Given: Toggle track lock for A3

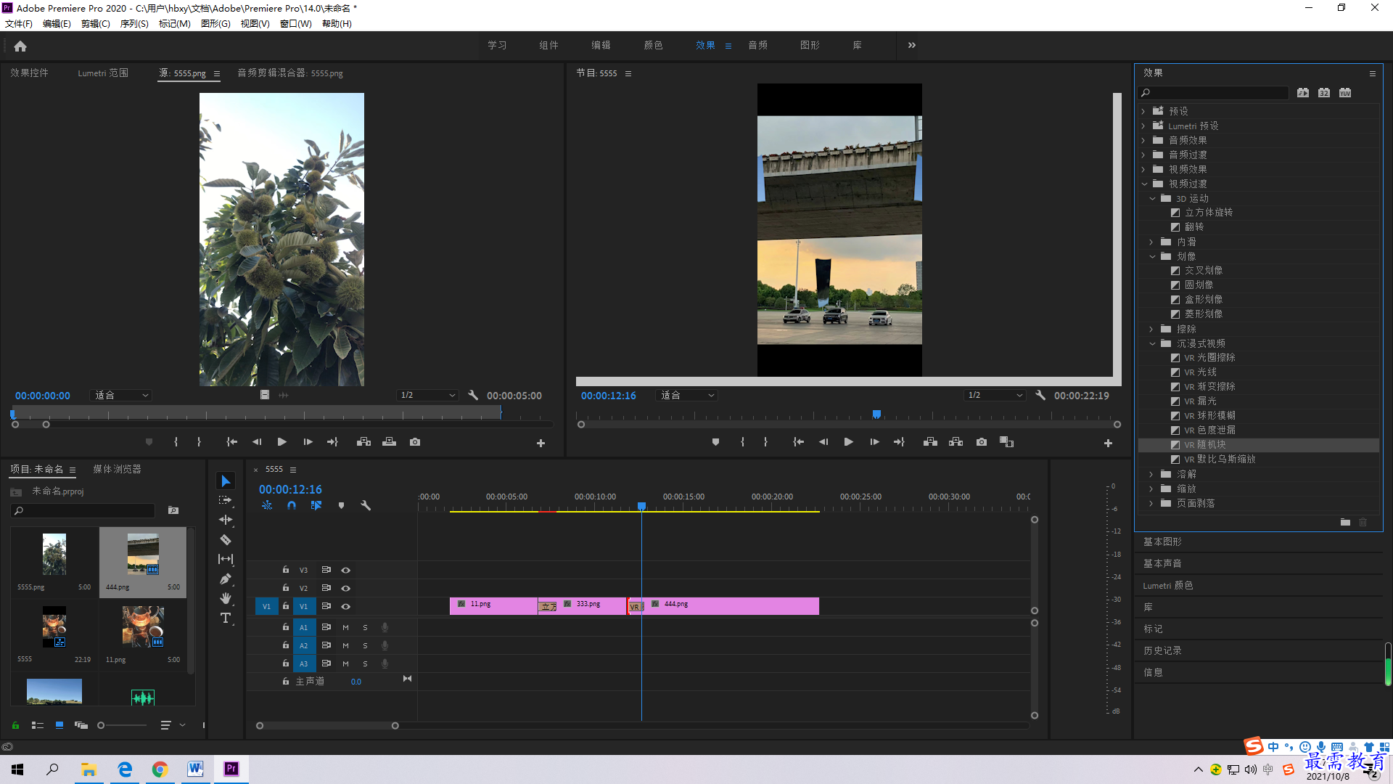Looking at the screenshot, I should pyautogui.click(x=286, y=663).
